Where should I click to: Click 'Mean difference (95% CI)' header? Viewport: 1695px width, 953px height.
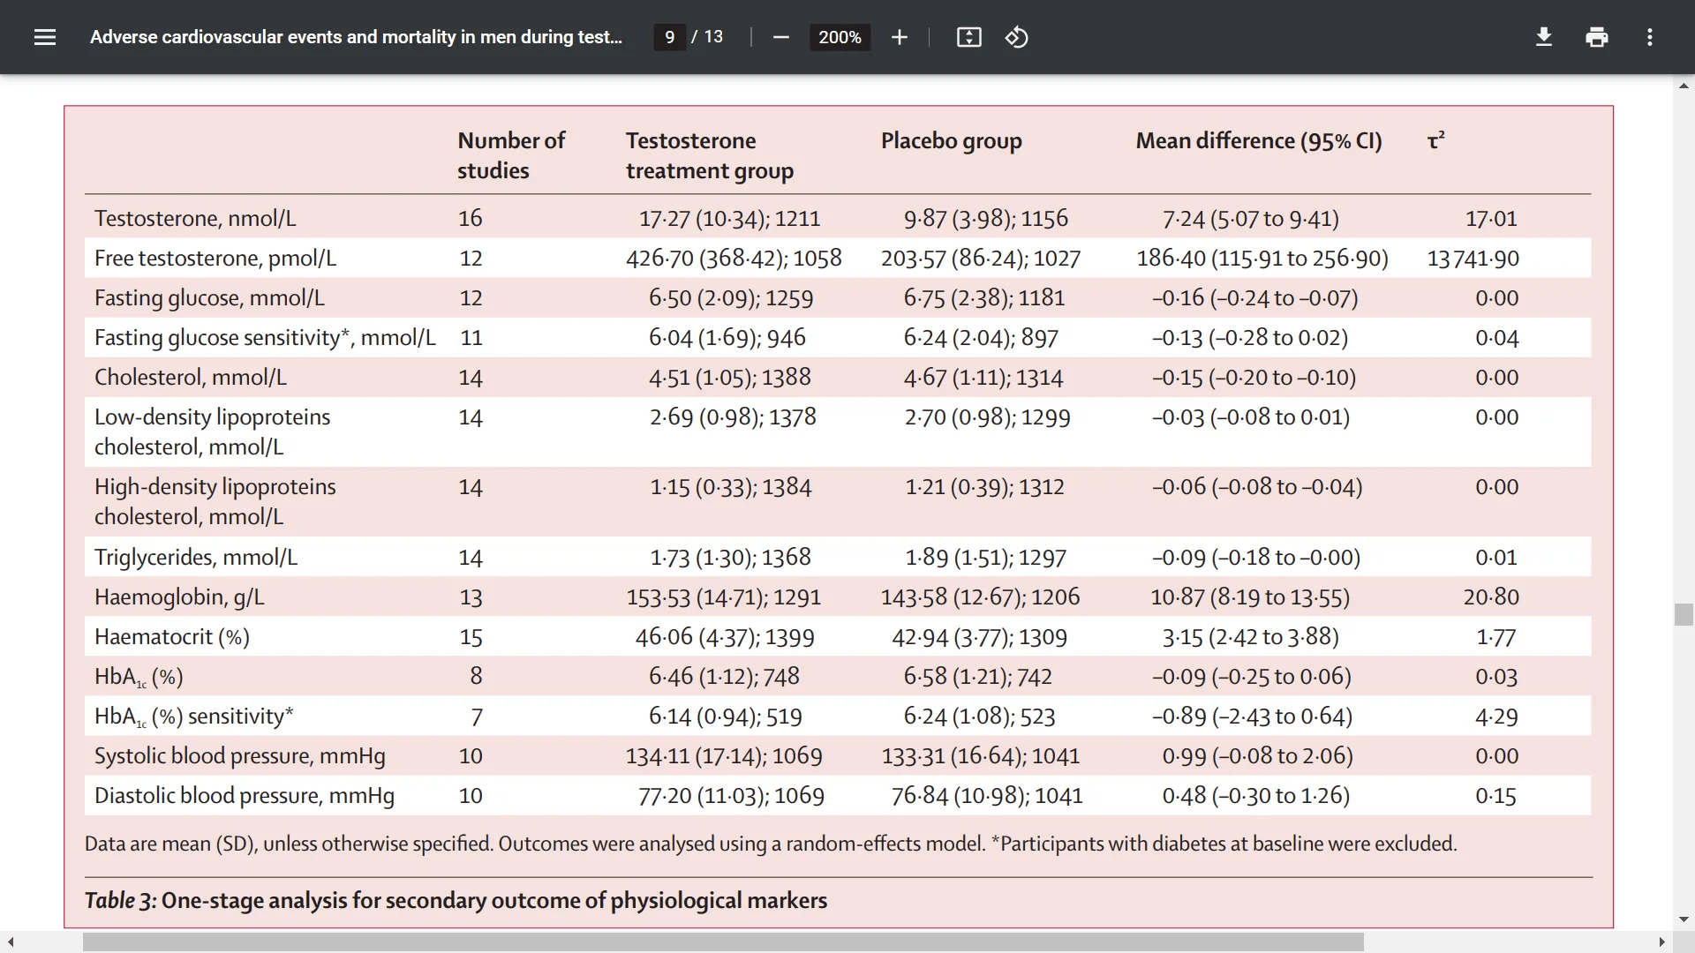pyautogui.click(x=1259, y=141)
